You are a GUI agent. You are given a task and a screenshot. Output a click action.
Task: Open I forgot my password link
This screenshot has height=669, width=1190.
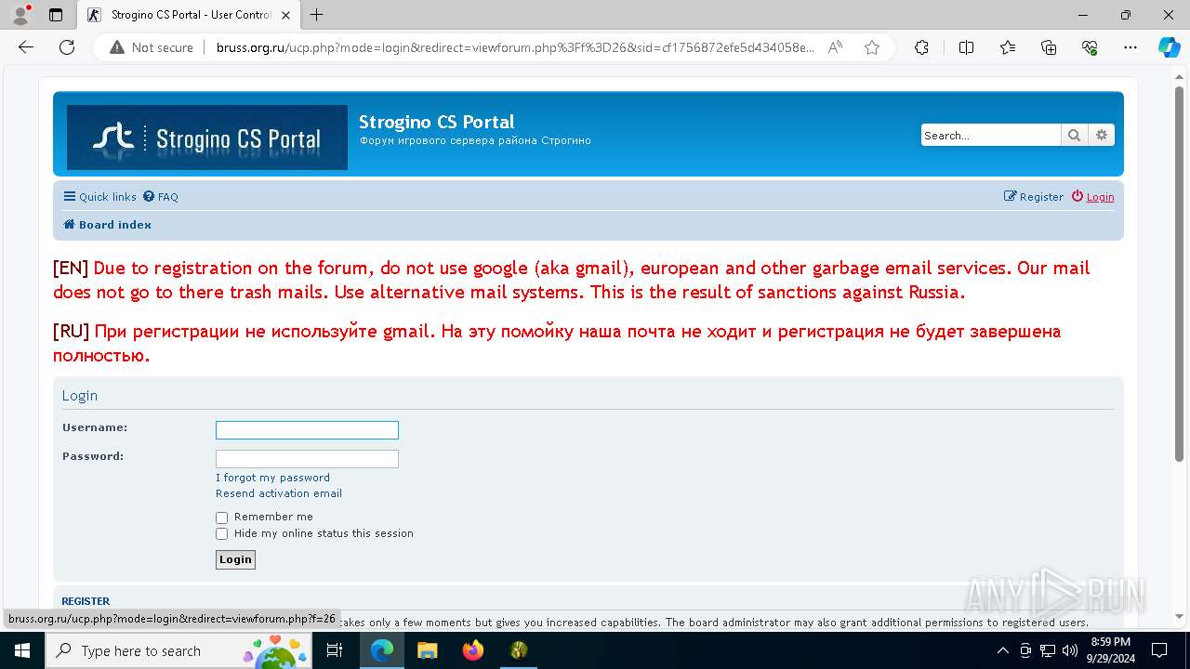(x=272, y=478)
